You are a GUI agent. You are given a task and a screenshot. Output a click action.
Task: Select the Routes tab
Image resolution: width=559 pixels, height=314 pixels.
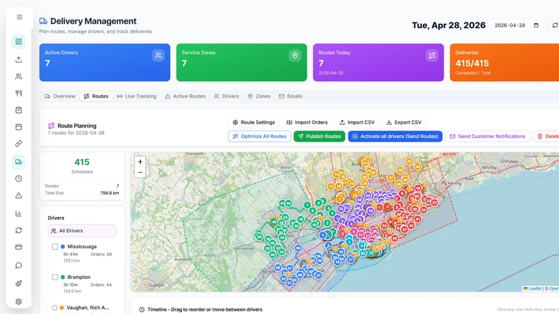pyautogui.click(x=96, y=96)
